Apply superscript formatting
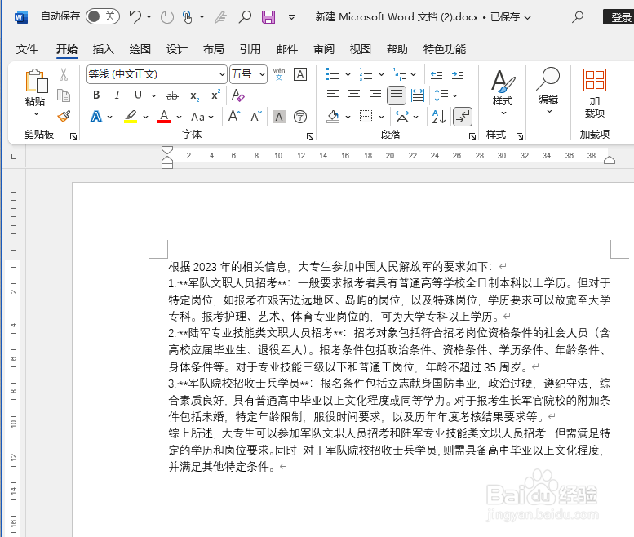 click(216, 95)
